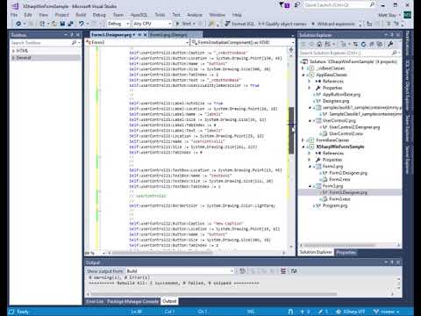Close the Form1.Designer.prg tab

(145, 35)
